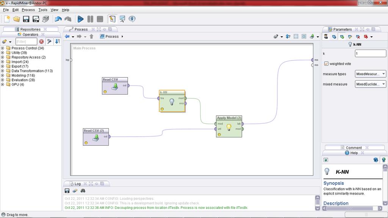Image resolution: width=388 pixels, height=218 pixels.
Task: Click the blue operator info icon in Parameters
Action: coord(334,37)
